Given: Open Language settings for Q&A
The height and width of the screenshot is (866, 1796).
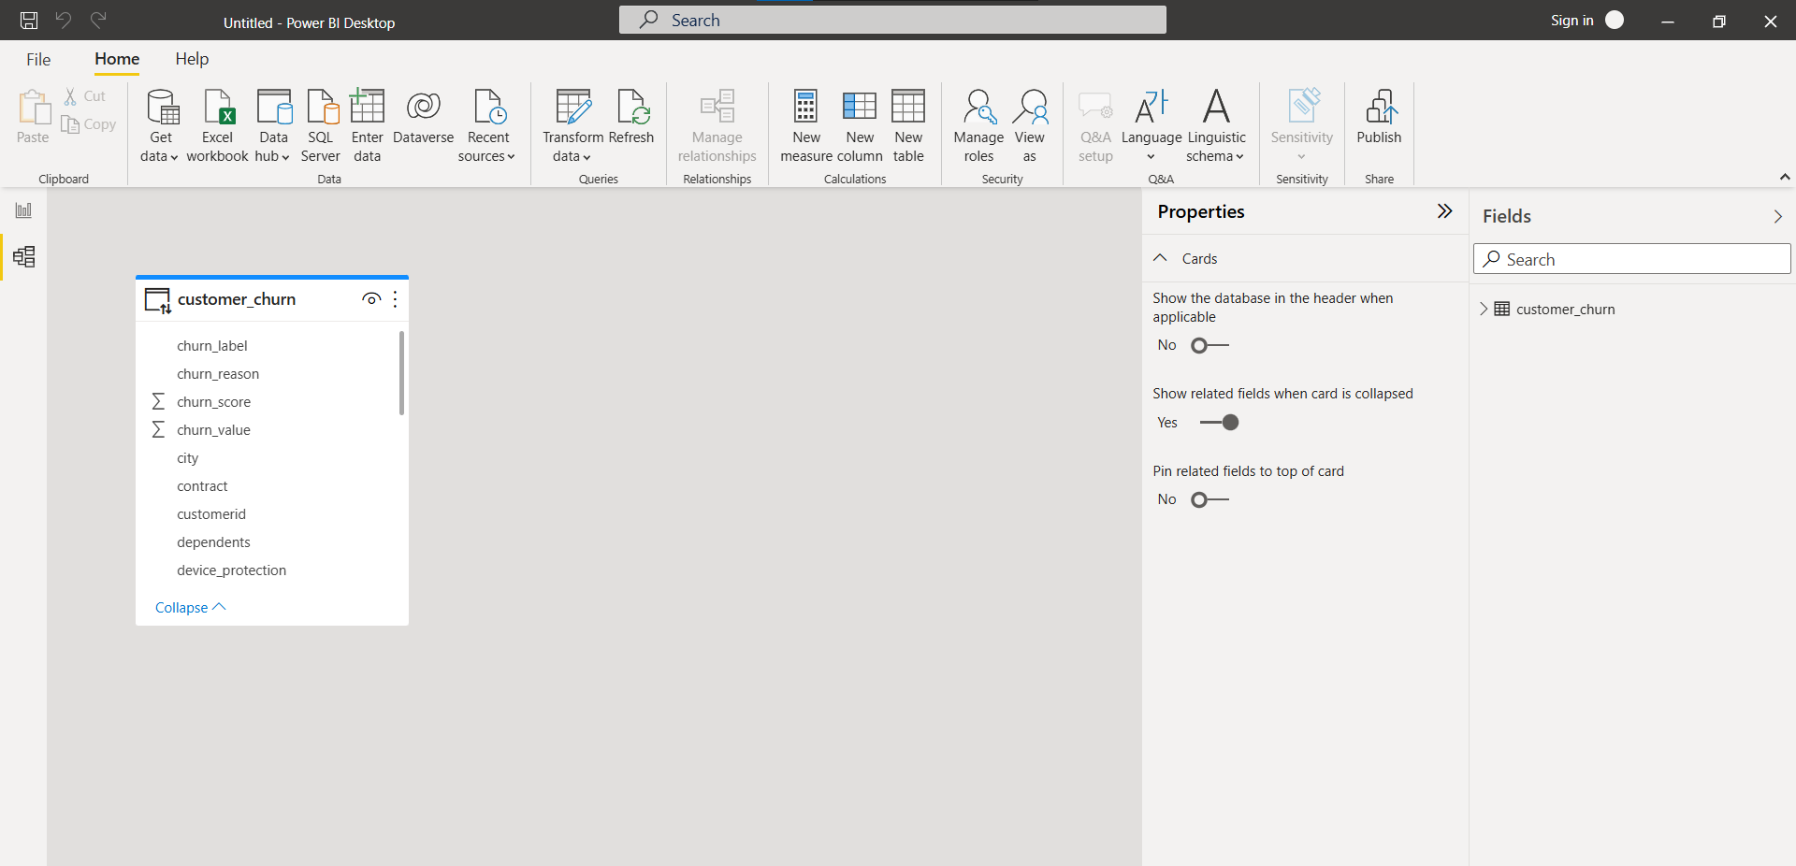Looking at the screenshot, I should coord(1151,126).
